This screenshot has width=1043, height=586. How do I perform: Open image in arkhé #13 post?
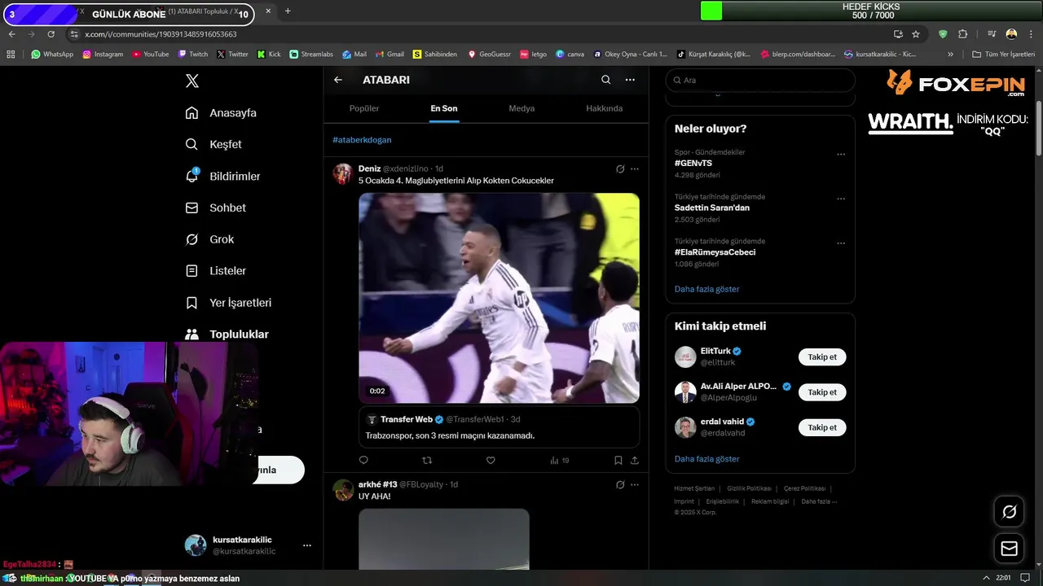(x=444, y=539)
